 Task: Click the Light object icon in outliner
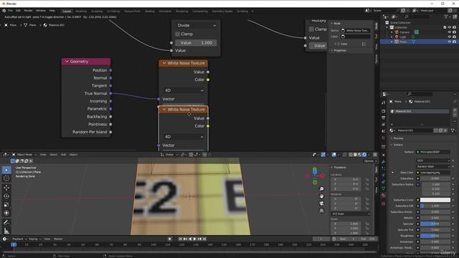[x=397, y=37]
